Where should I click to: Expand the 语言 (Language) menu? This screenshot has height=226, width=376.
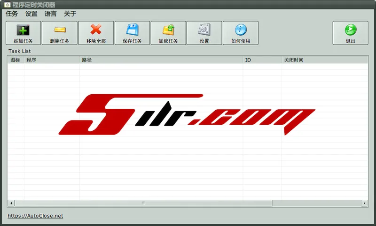pos(51,14)
